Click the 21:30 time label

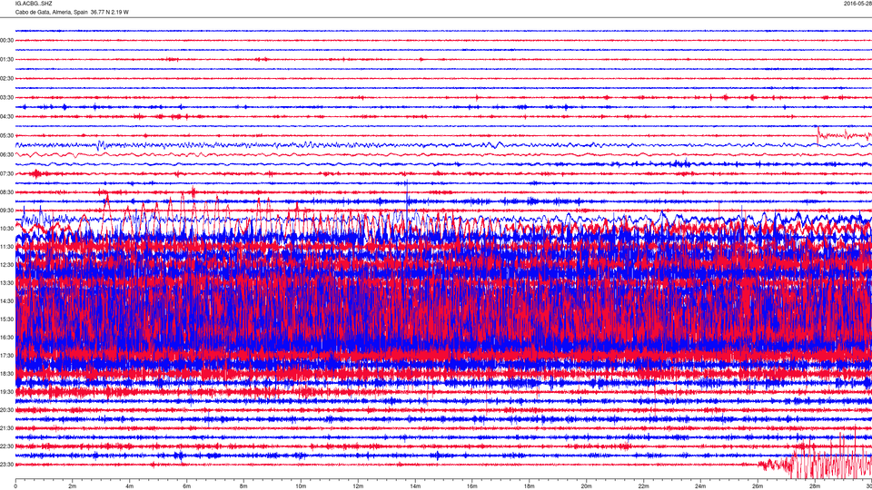[6, 428]
